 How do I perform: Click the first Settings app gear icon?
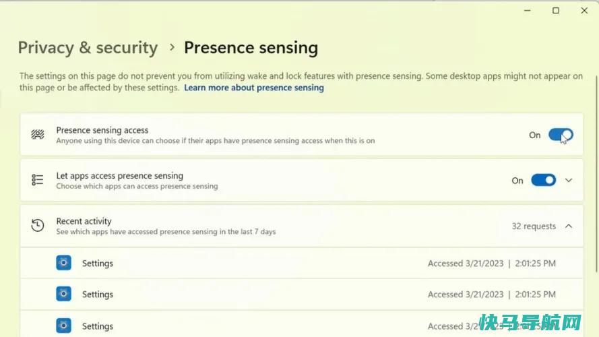[x=63, y=263]
